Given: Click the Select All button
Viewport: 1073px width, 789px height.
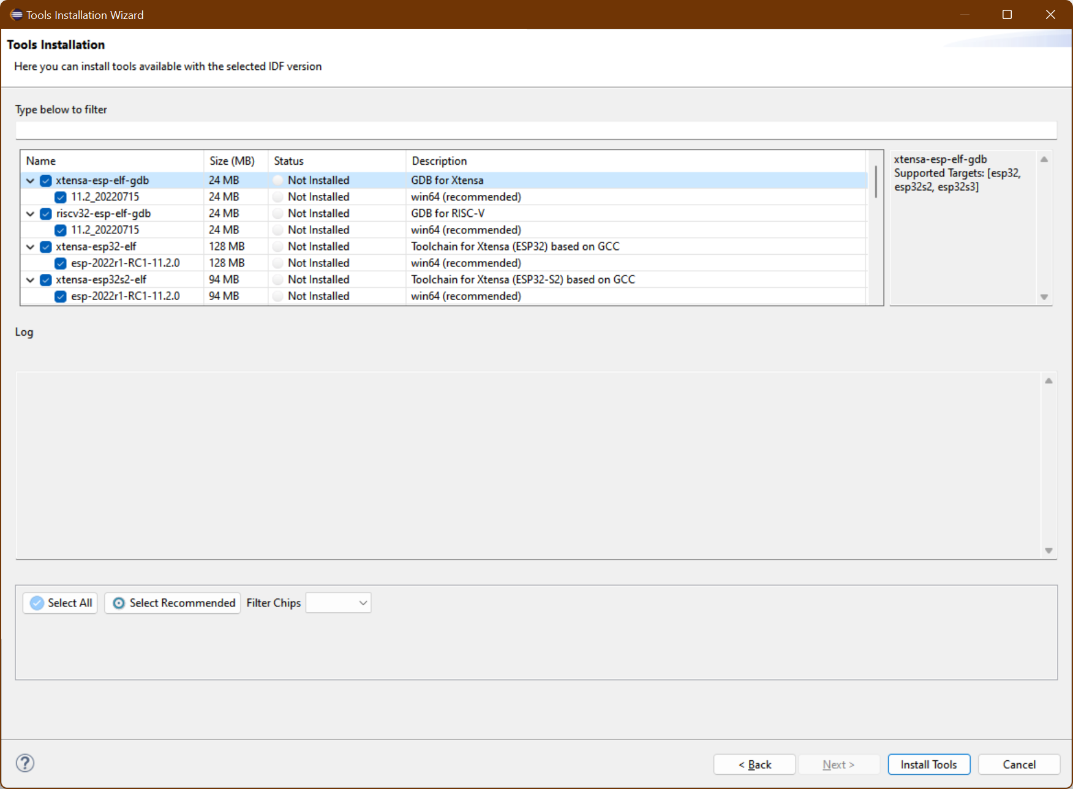Looking at the screenshot, I should (60, 603).
